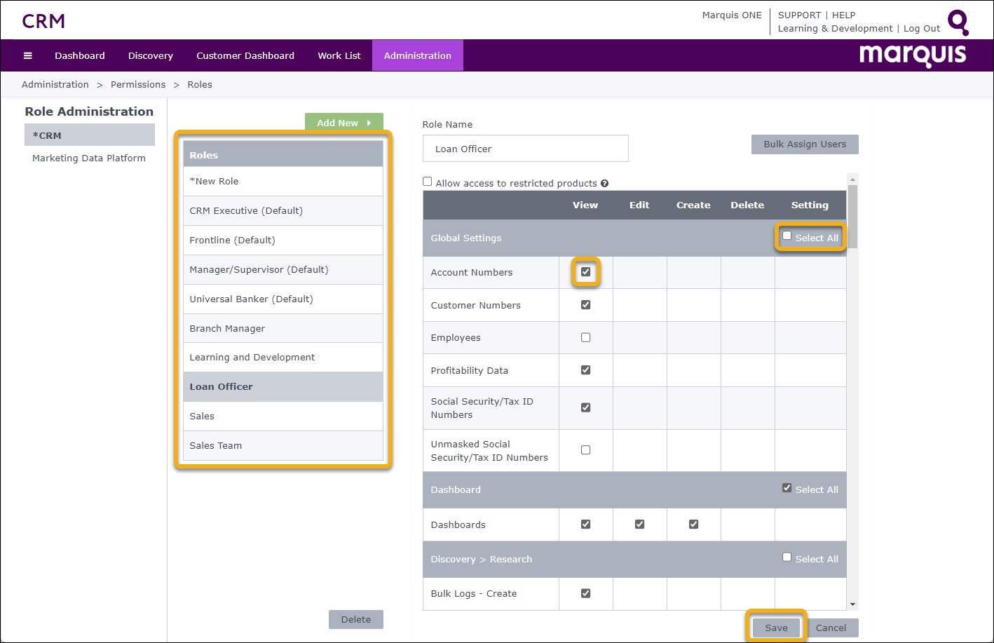Uncheck Dashboard section Select All
This screenshot has width=994, height=643.
click(x=787, y=488)
